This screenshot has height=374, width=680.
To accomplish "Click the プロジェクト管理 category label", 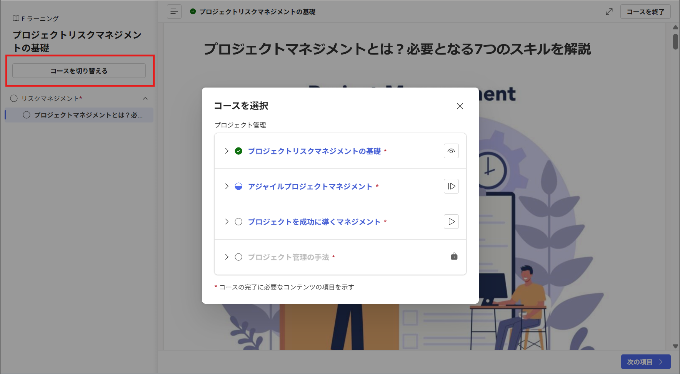I will coord(240,125).
